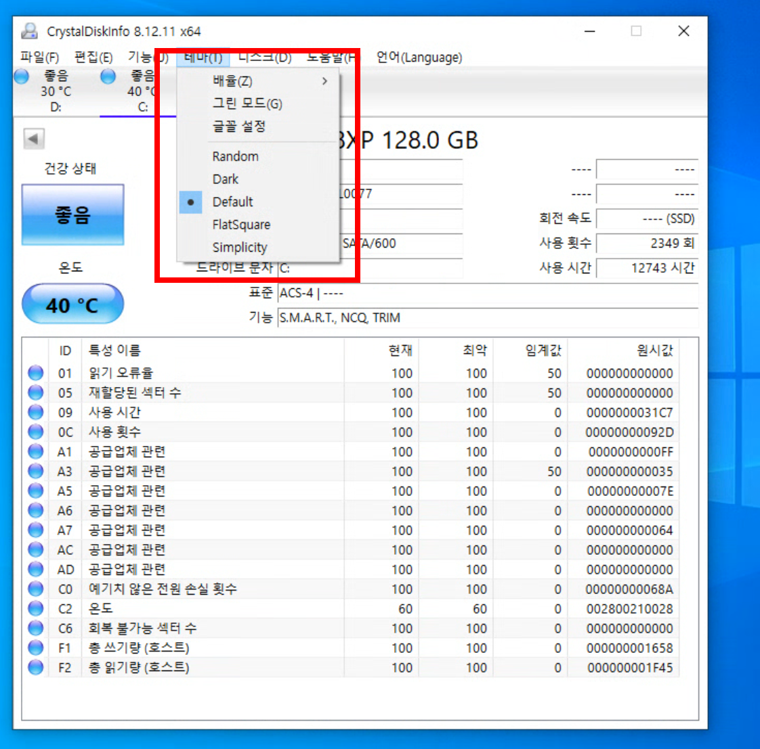Open the 편집(E) menu

click(x=93, y=57)
